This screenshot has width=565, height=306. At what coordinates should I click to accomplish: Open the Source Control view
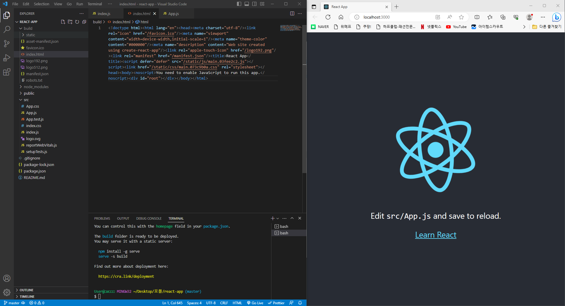click(x=7, y=44)
